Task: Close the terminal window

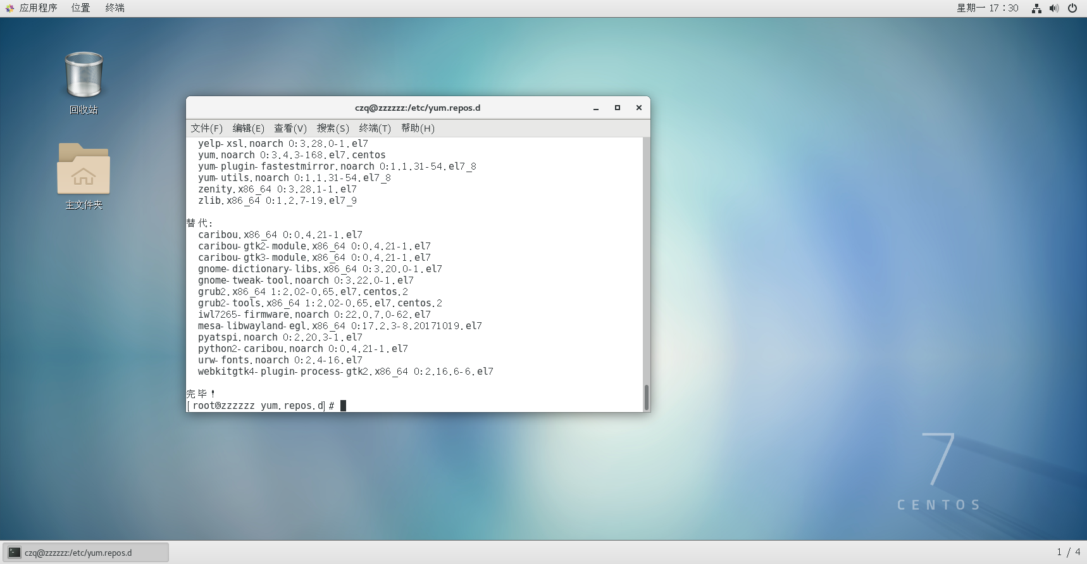Action: (x=639, y=108)
